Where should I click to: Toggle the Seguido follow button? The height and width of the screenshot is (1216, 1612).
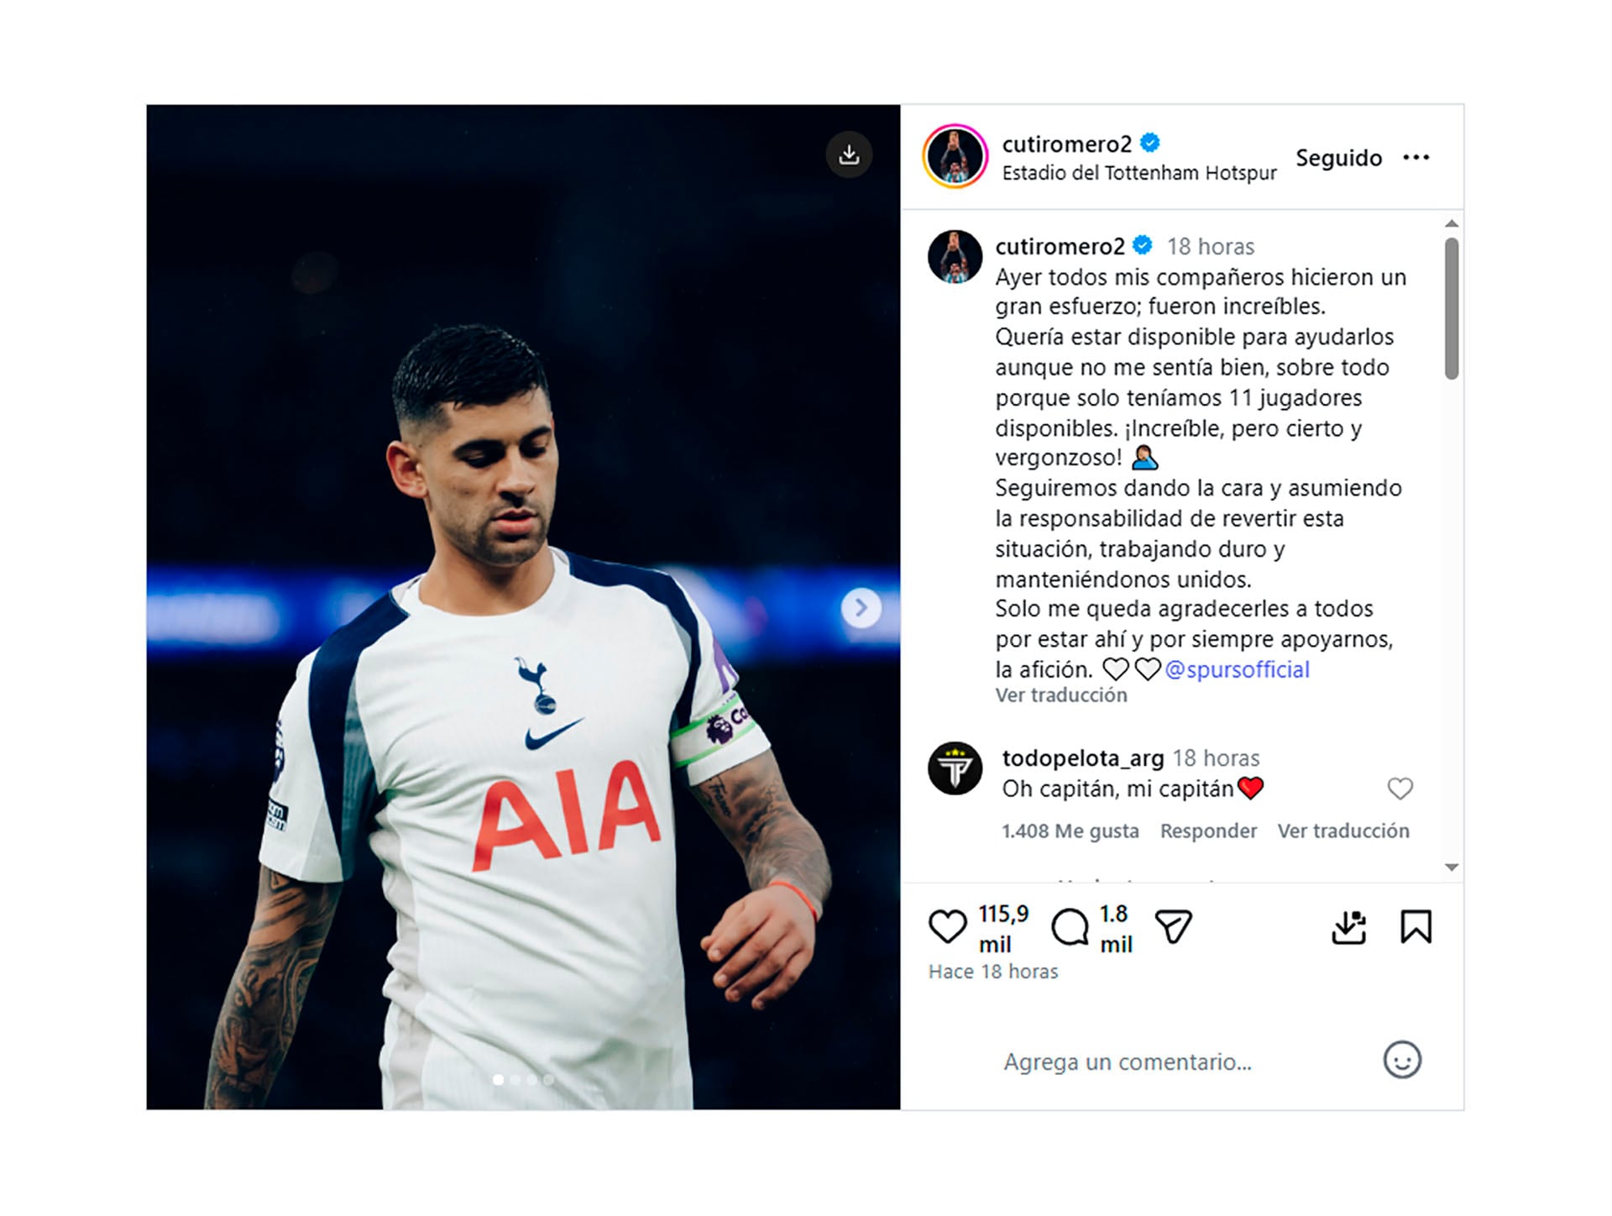pyautogui.click(x=1338, y=158)
